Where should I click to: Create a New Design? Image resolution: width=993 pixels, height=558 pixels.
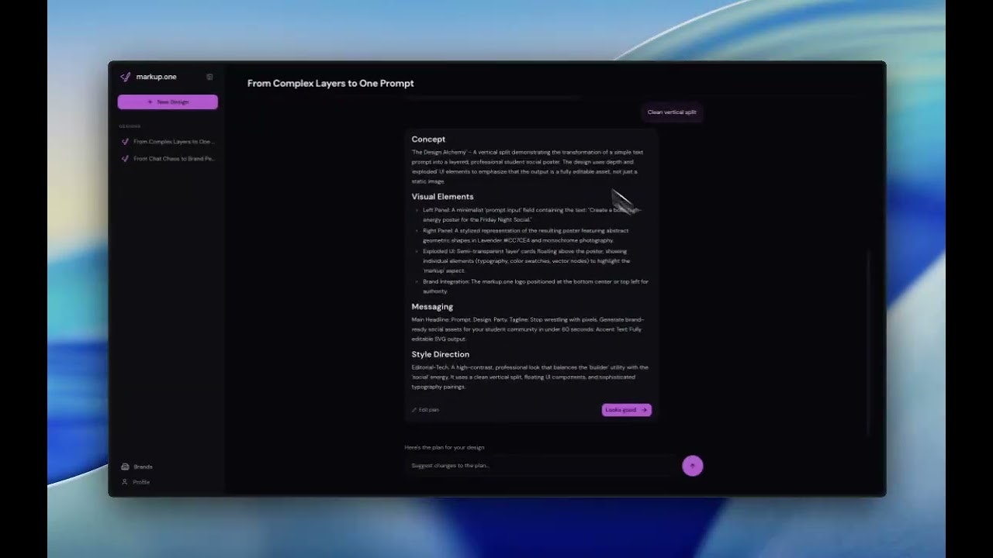168,102
